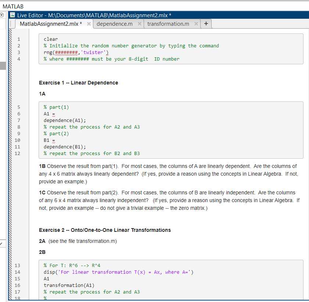
Task: Click the Live Editor document icon in the title bar
Action: click(12, 14)
